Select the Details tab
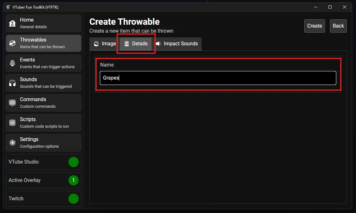The image size is (356, 213). [x=136, y=44]
